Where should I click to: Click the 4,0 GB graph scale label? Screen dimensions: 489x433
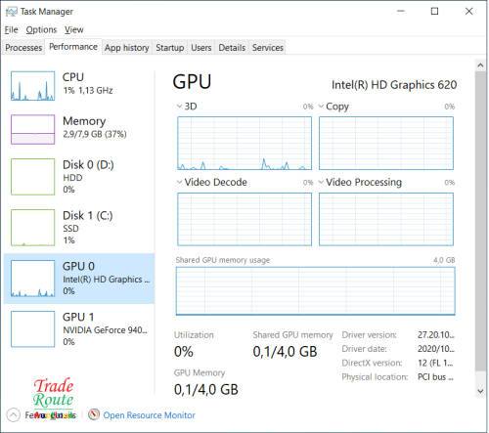(444, 260)
